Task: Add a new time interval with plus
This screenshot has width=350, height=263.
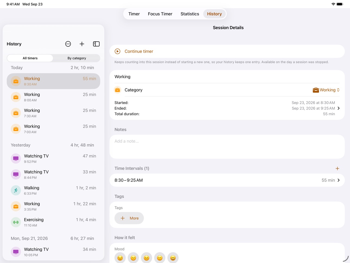Action: point(337,168)
